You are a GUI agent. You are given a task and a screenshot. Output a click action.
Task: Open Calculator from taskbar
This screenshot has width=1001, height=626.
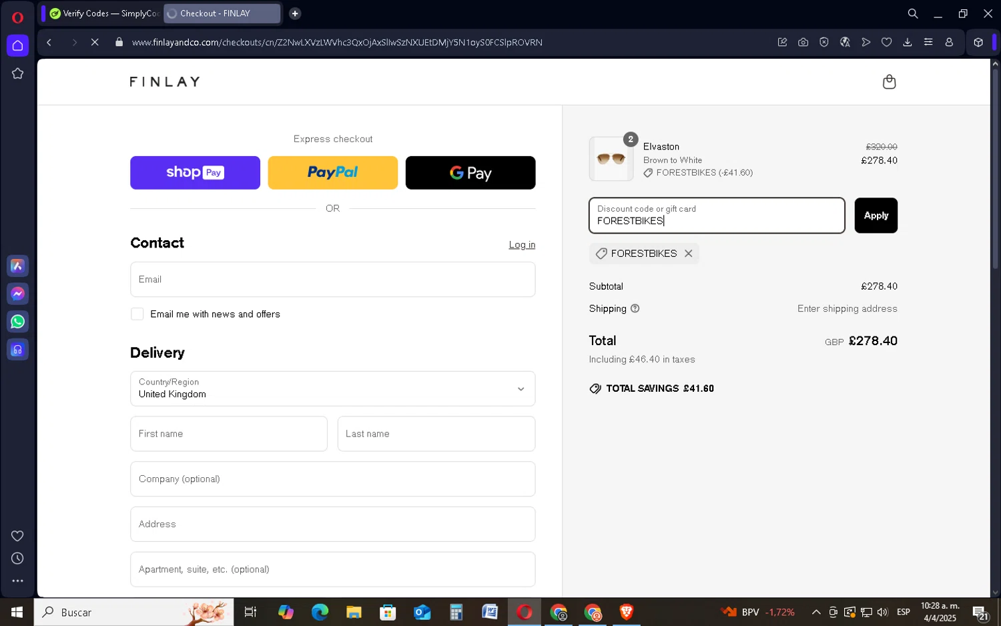[x=456, y=612]
